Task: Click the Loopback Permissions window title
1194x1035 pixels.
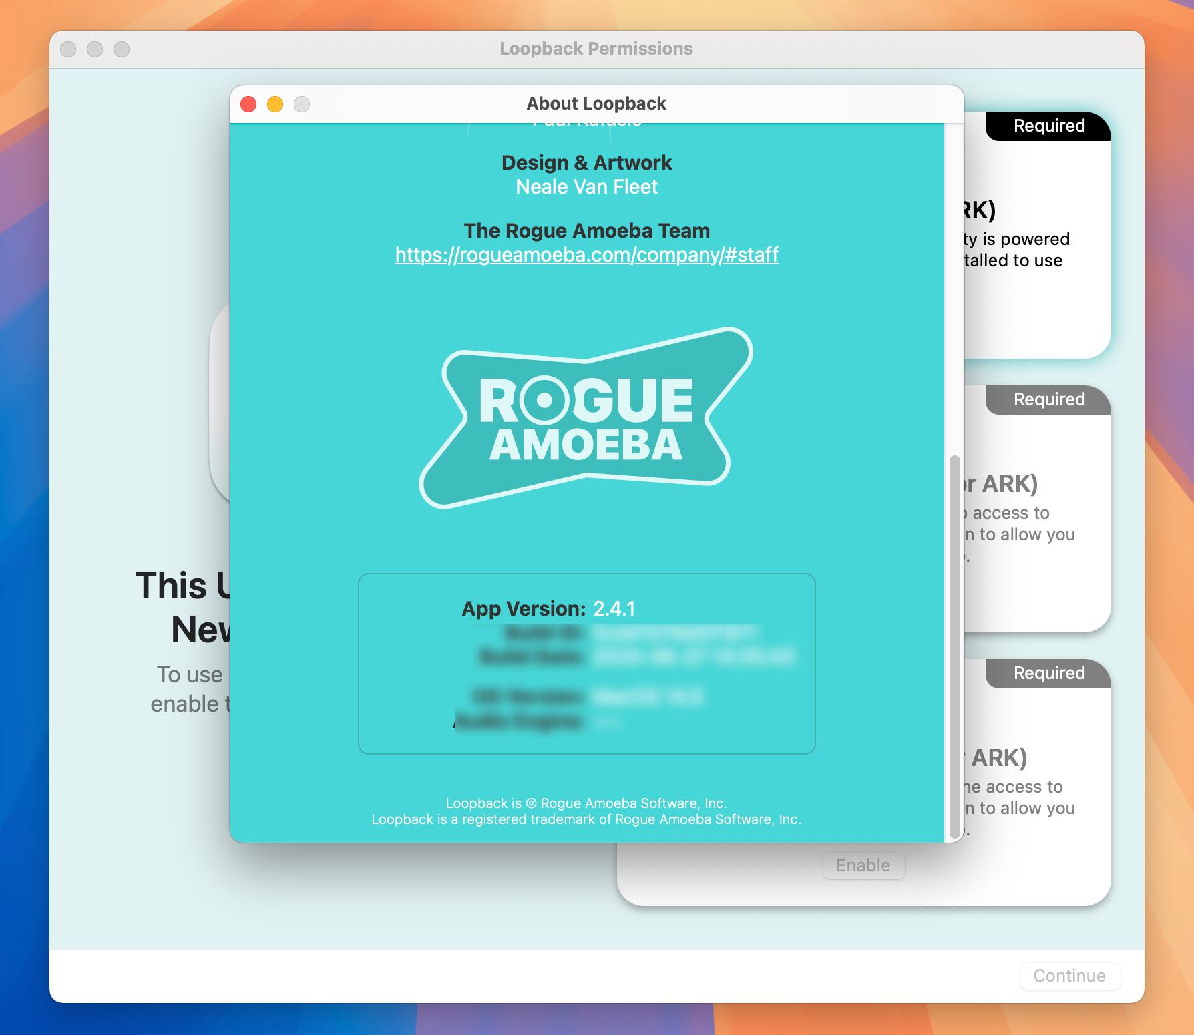Action: tap(596, 49)
